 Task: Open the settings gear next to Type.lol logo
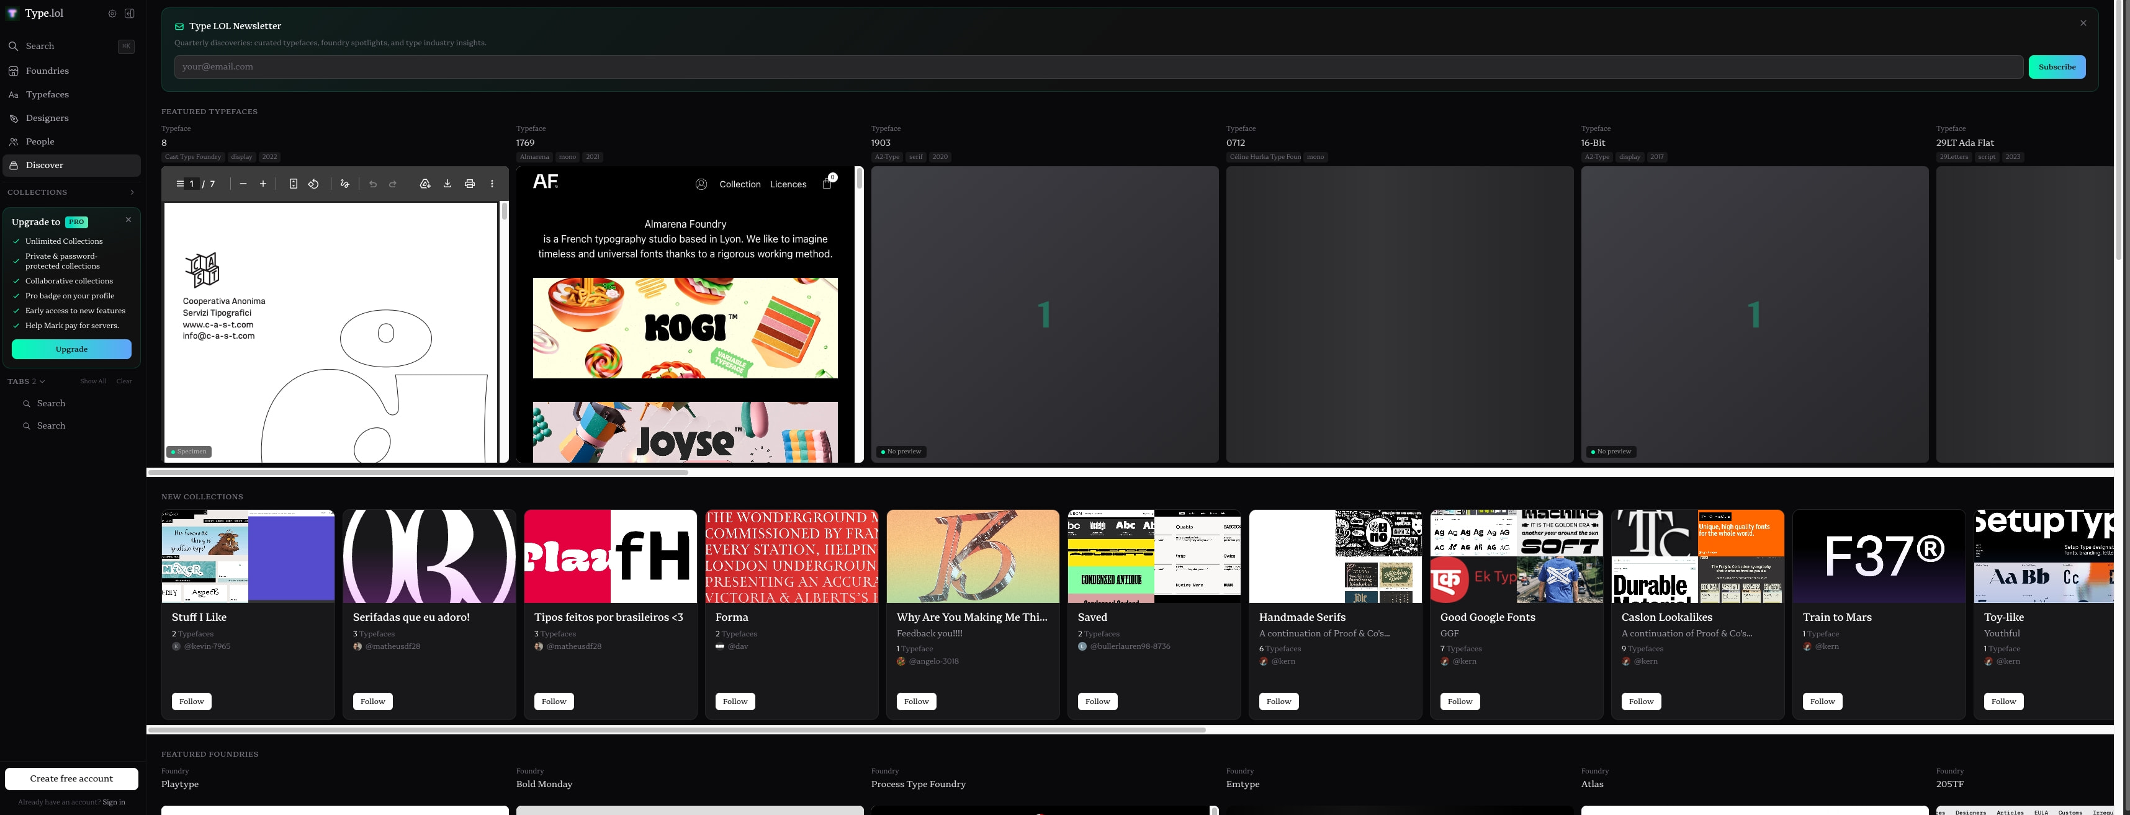click(112, 13)
